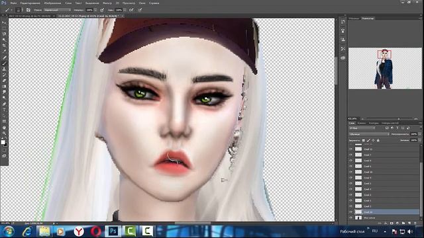Open the Изображение menu
The image size is (424, 238).
(52, 3)
